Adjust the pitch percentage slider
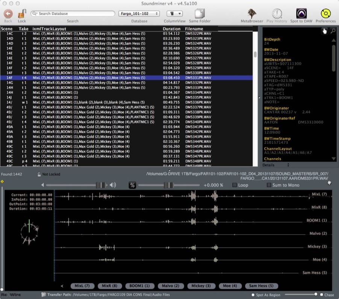Screen dimensions: 339x299 [169, 185]
